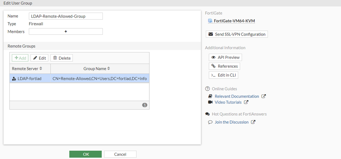Screen dimensions: 341x159
Task: Click the FortiGate device icon
Action: 210,21
